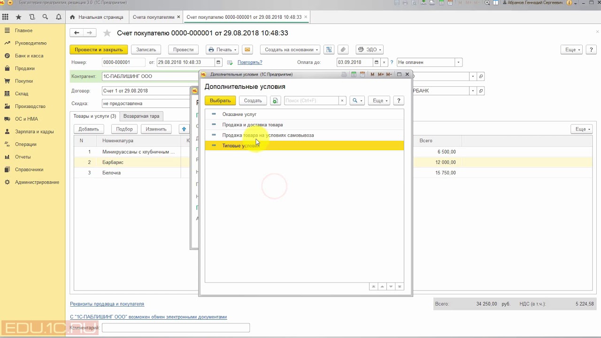Viewport: 601px width, 338px height.
Task: Open global search magnifier icon
Action: click(45, 17)
